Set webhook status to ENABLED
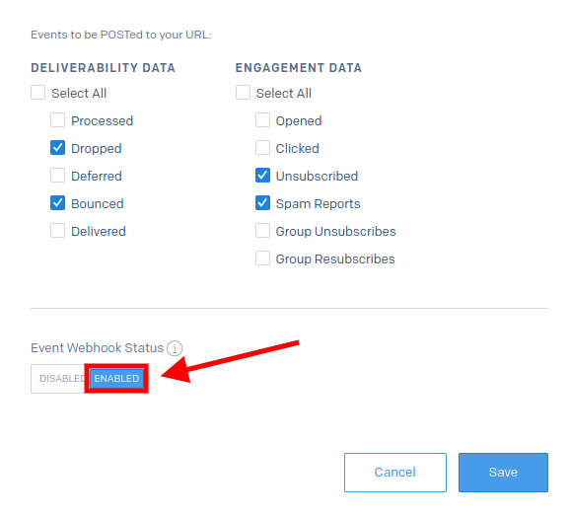570x516 pixels. (116, 379)
